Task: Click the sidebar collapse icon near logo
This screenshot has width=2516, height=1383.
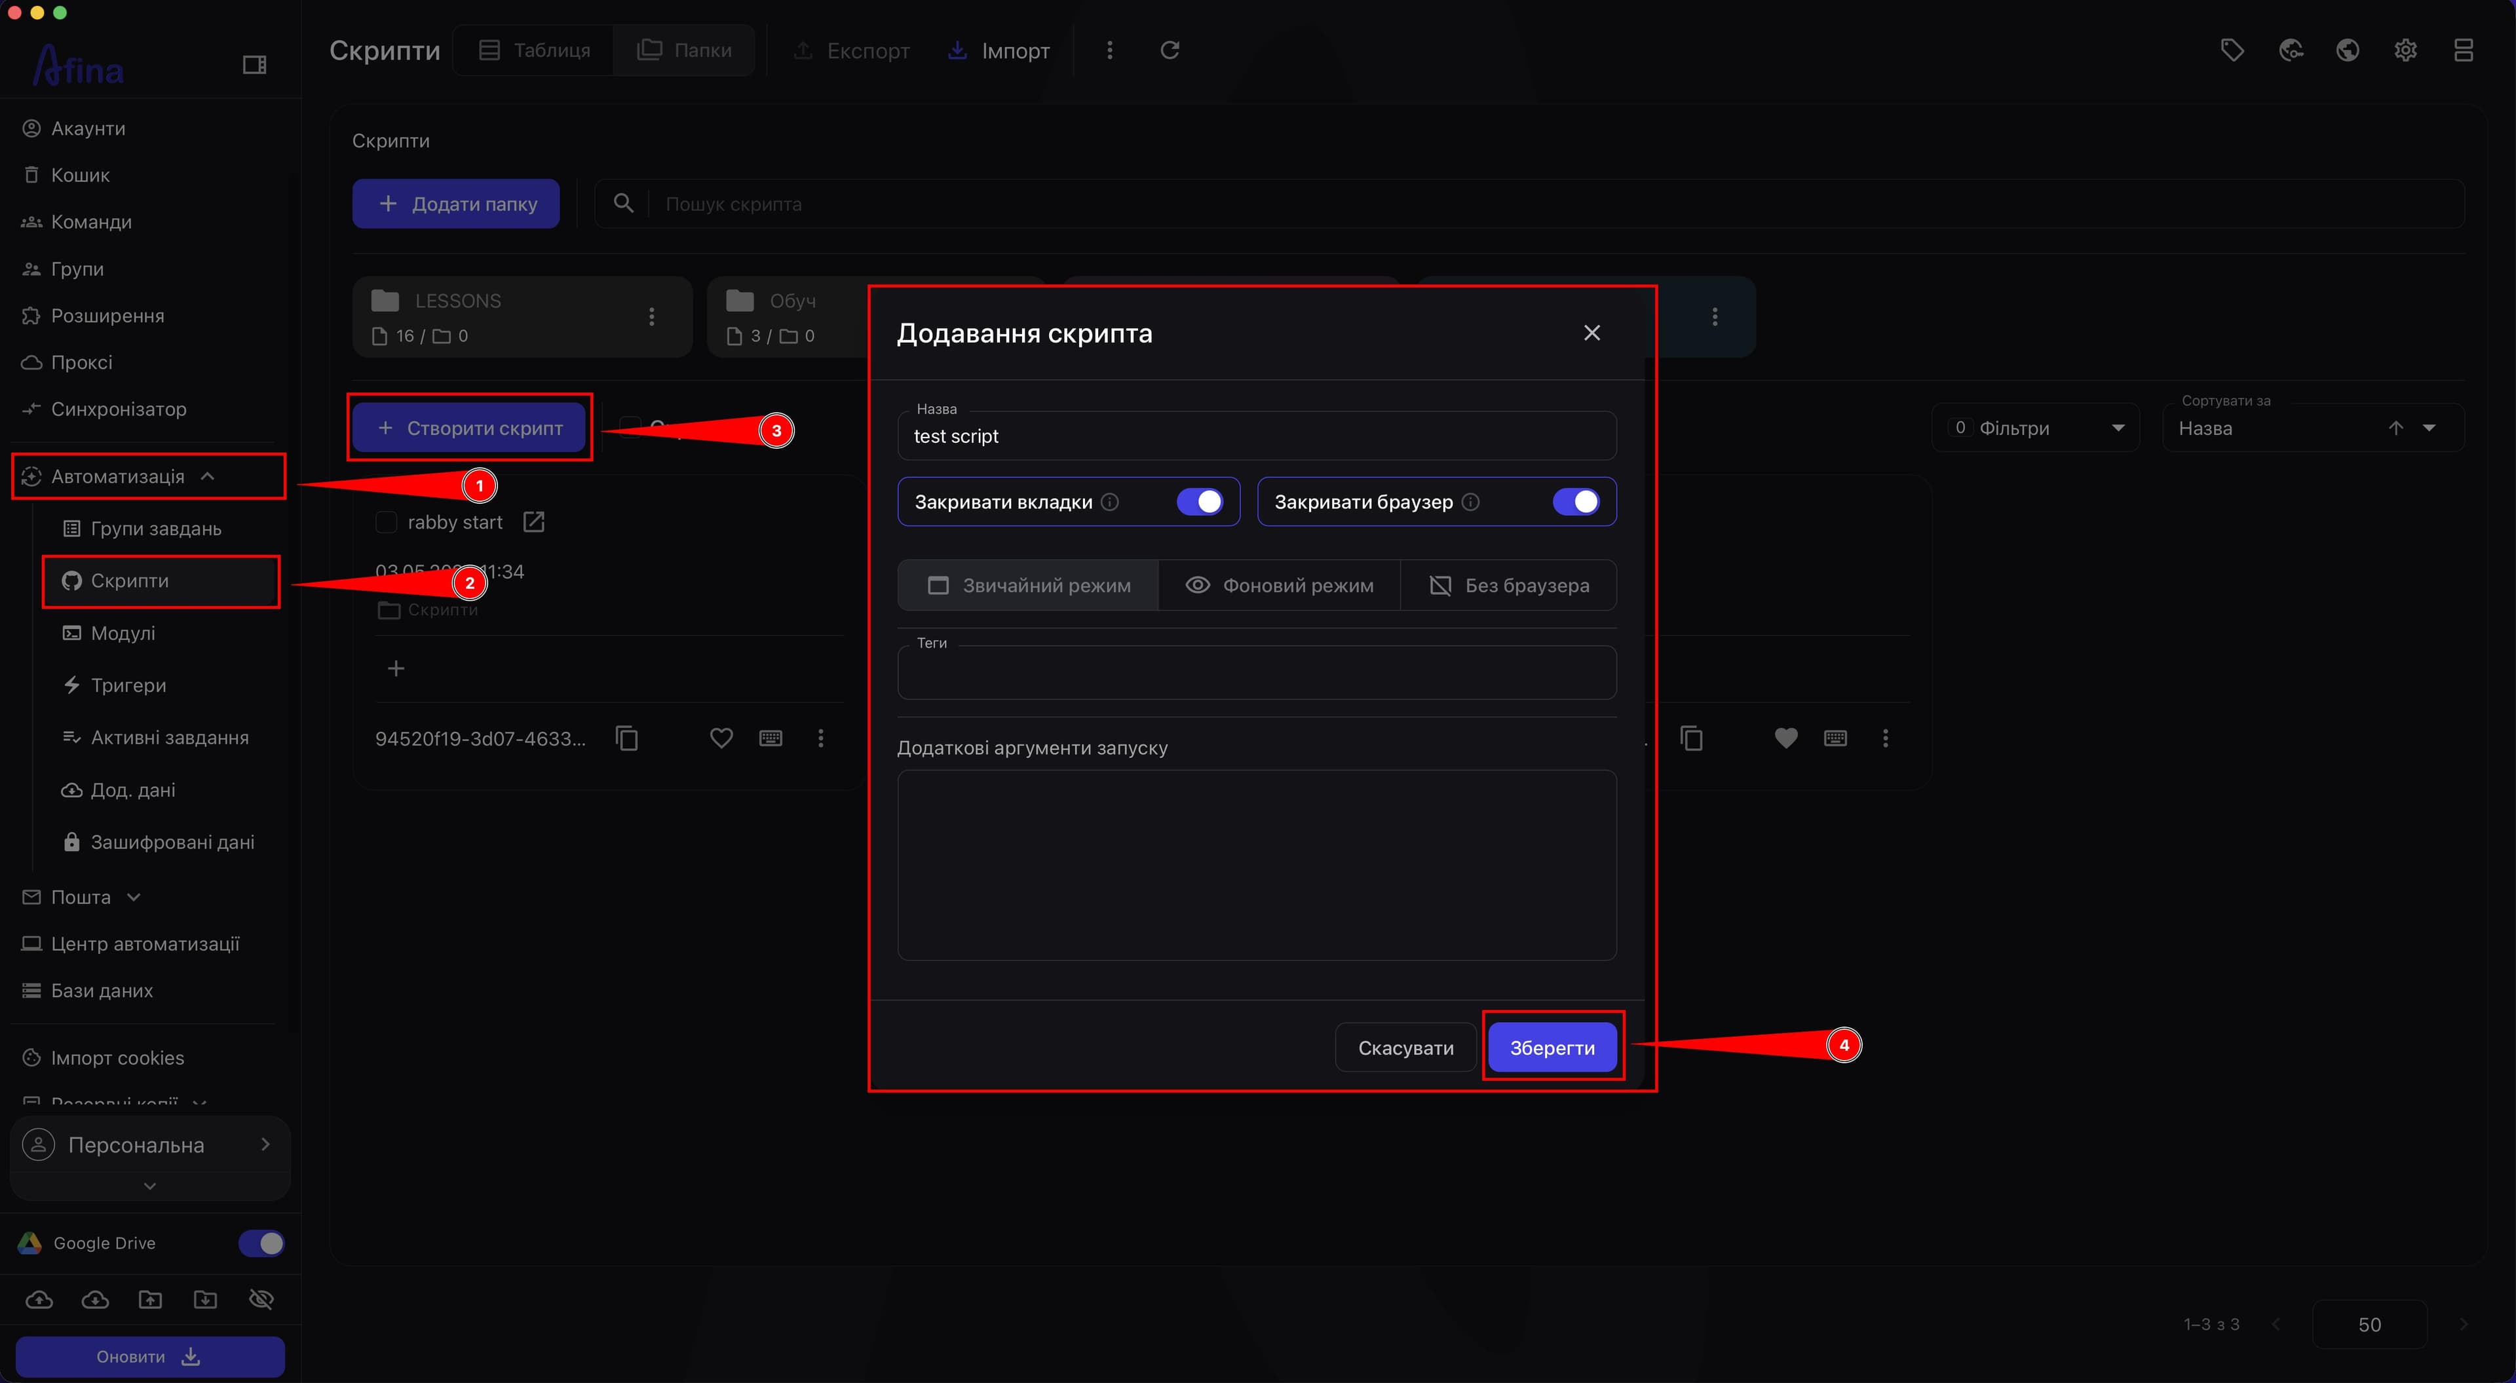Action: tap(254, 64)
